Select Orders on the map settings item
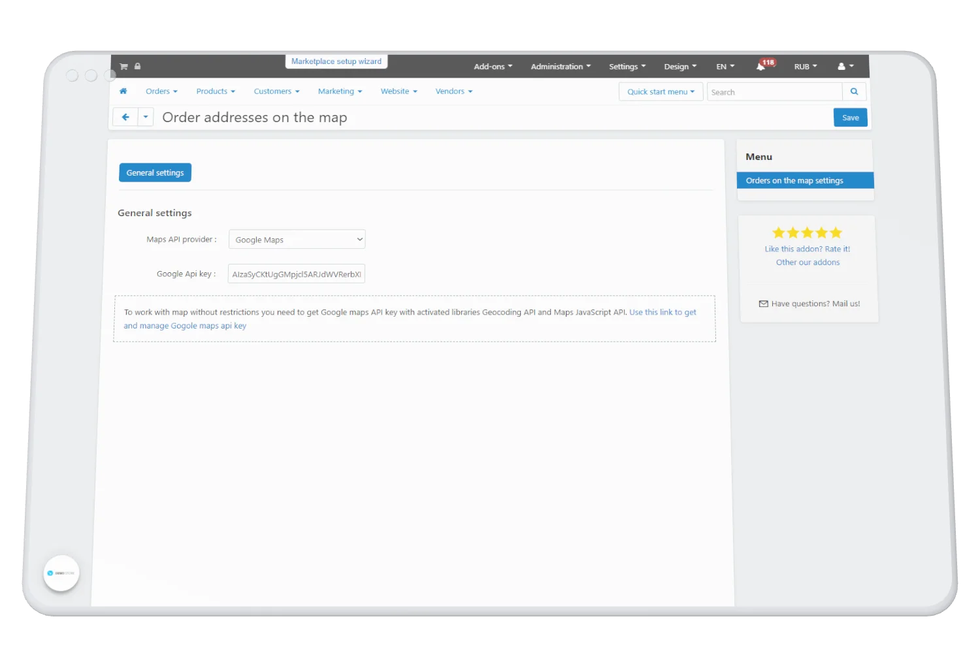 pos(805,181)
